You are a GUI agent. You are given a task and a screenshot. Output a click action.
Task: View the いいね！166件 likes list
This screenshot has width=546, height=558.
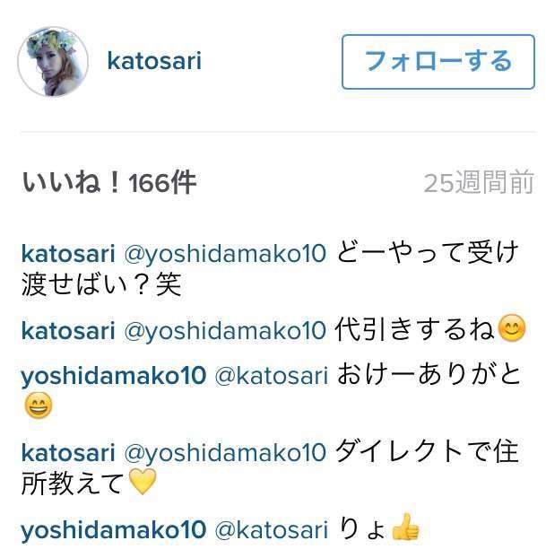pyautogui.click(x=108, y=183)
